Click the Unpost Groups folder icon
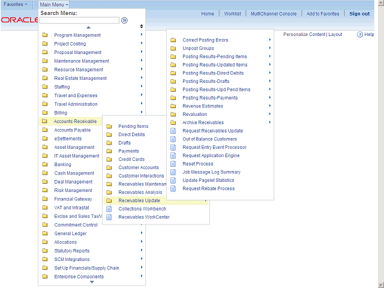384x288 pixels. tap(173, 49)
